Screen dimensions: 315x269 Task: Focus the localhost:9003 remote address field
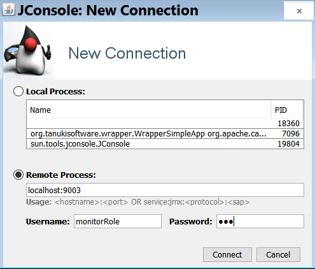[x=165, y=190]
